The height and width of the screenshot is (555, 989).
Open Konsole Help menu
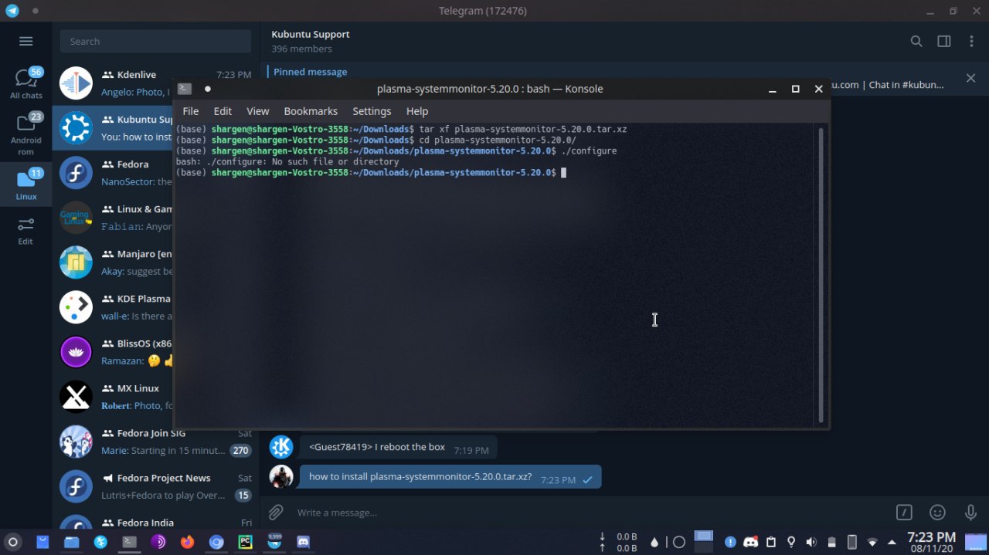click(417, 111)
